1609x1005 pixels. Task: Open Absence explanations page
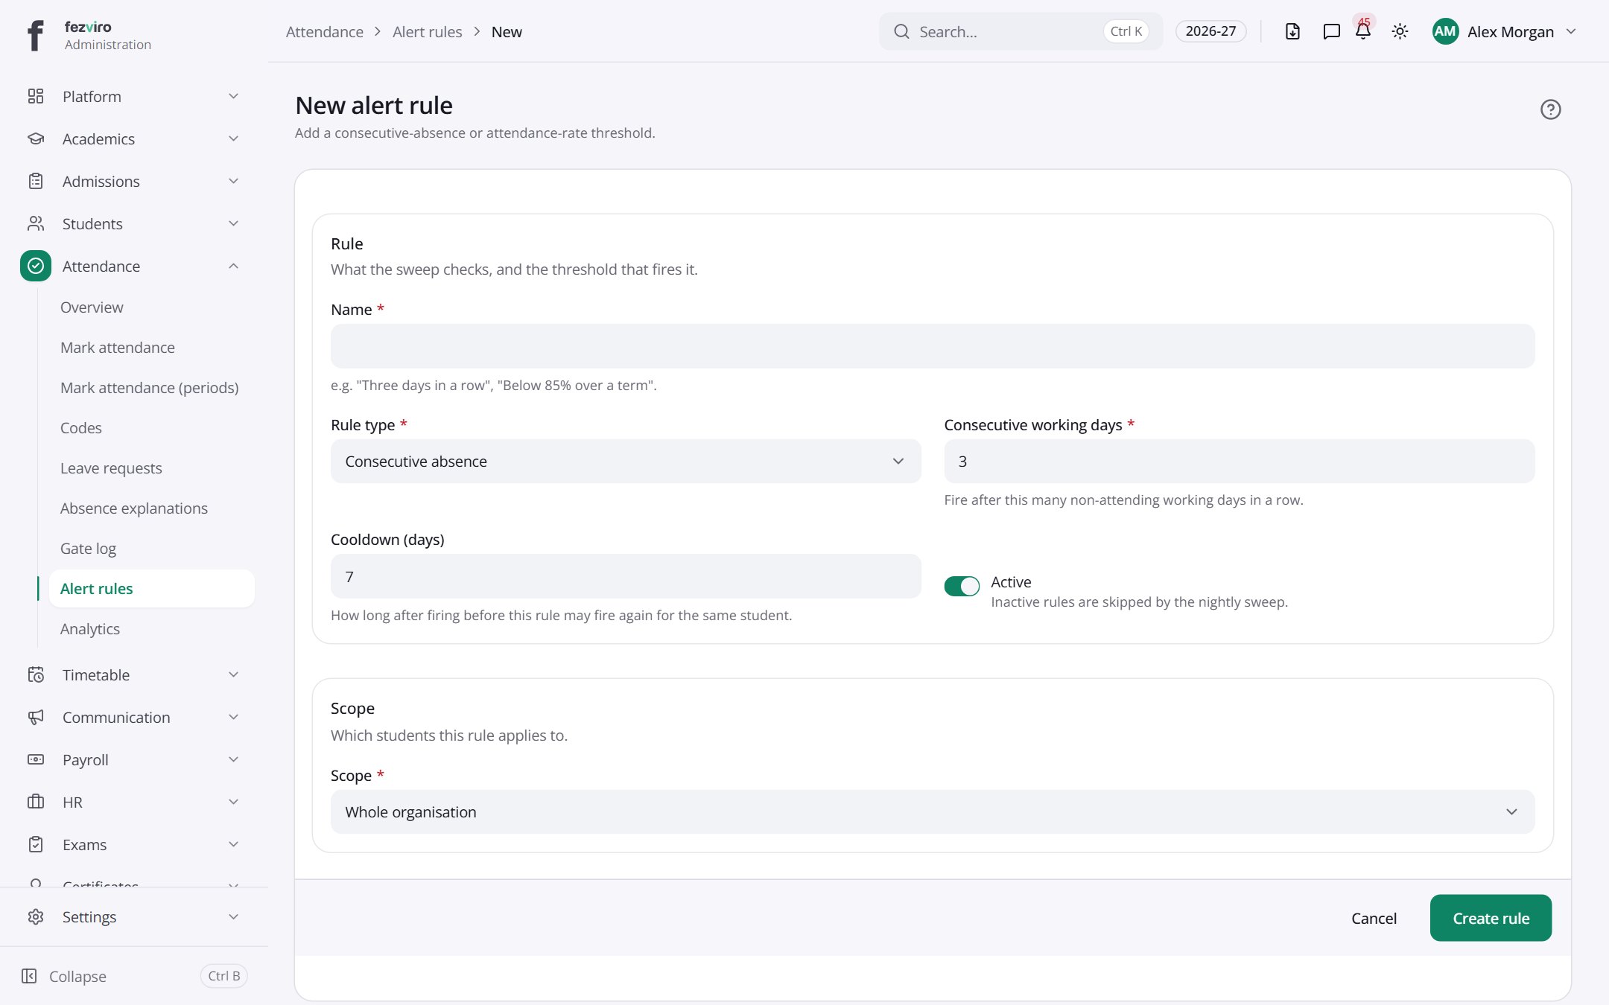(134, 508)
